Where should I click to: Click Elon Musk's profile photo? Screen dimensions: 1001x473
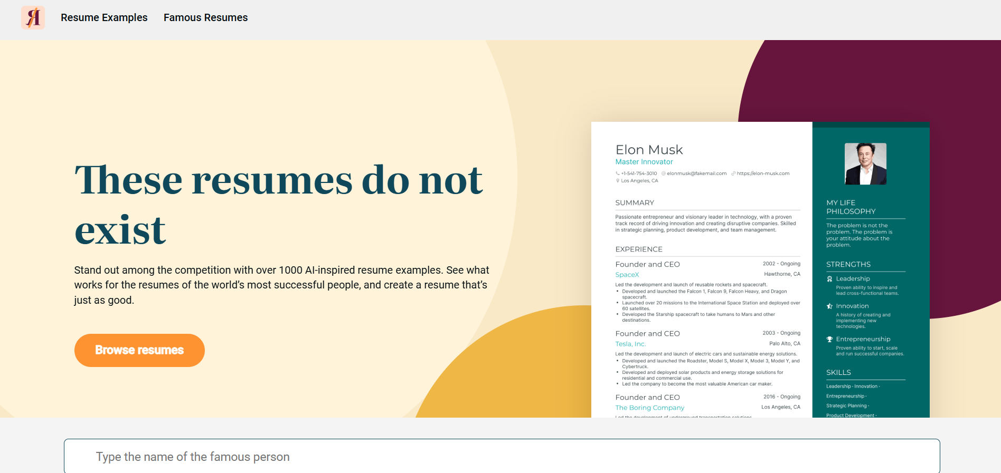[x=865, y=164]
